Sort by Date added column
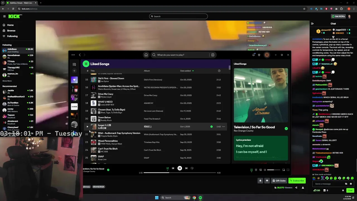The width and height of the screenshot is (357, 201). click(x=187, y=71)
